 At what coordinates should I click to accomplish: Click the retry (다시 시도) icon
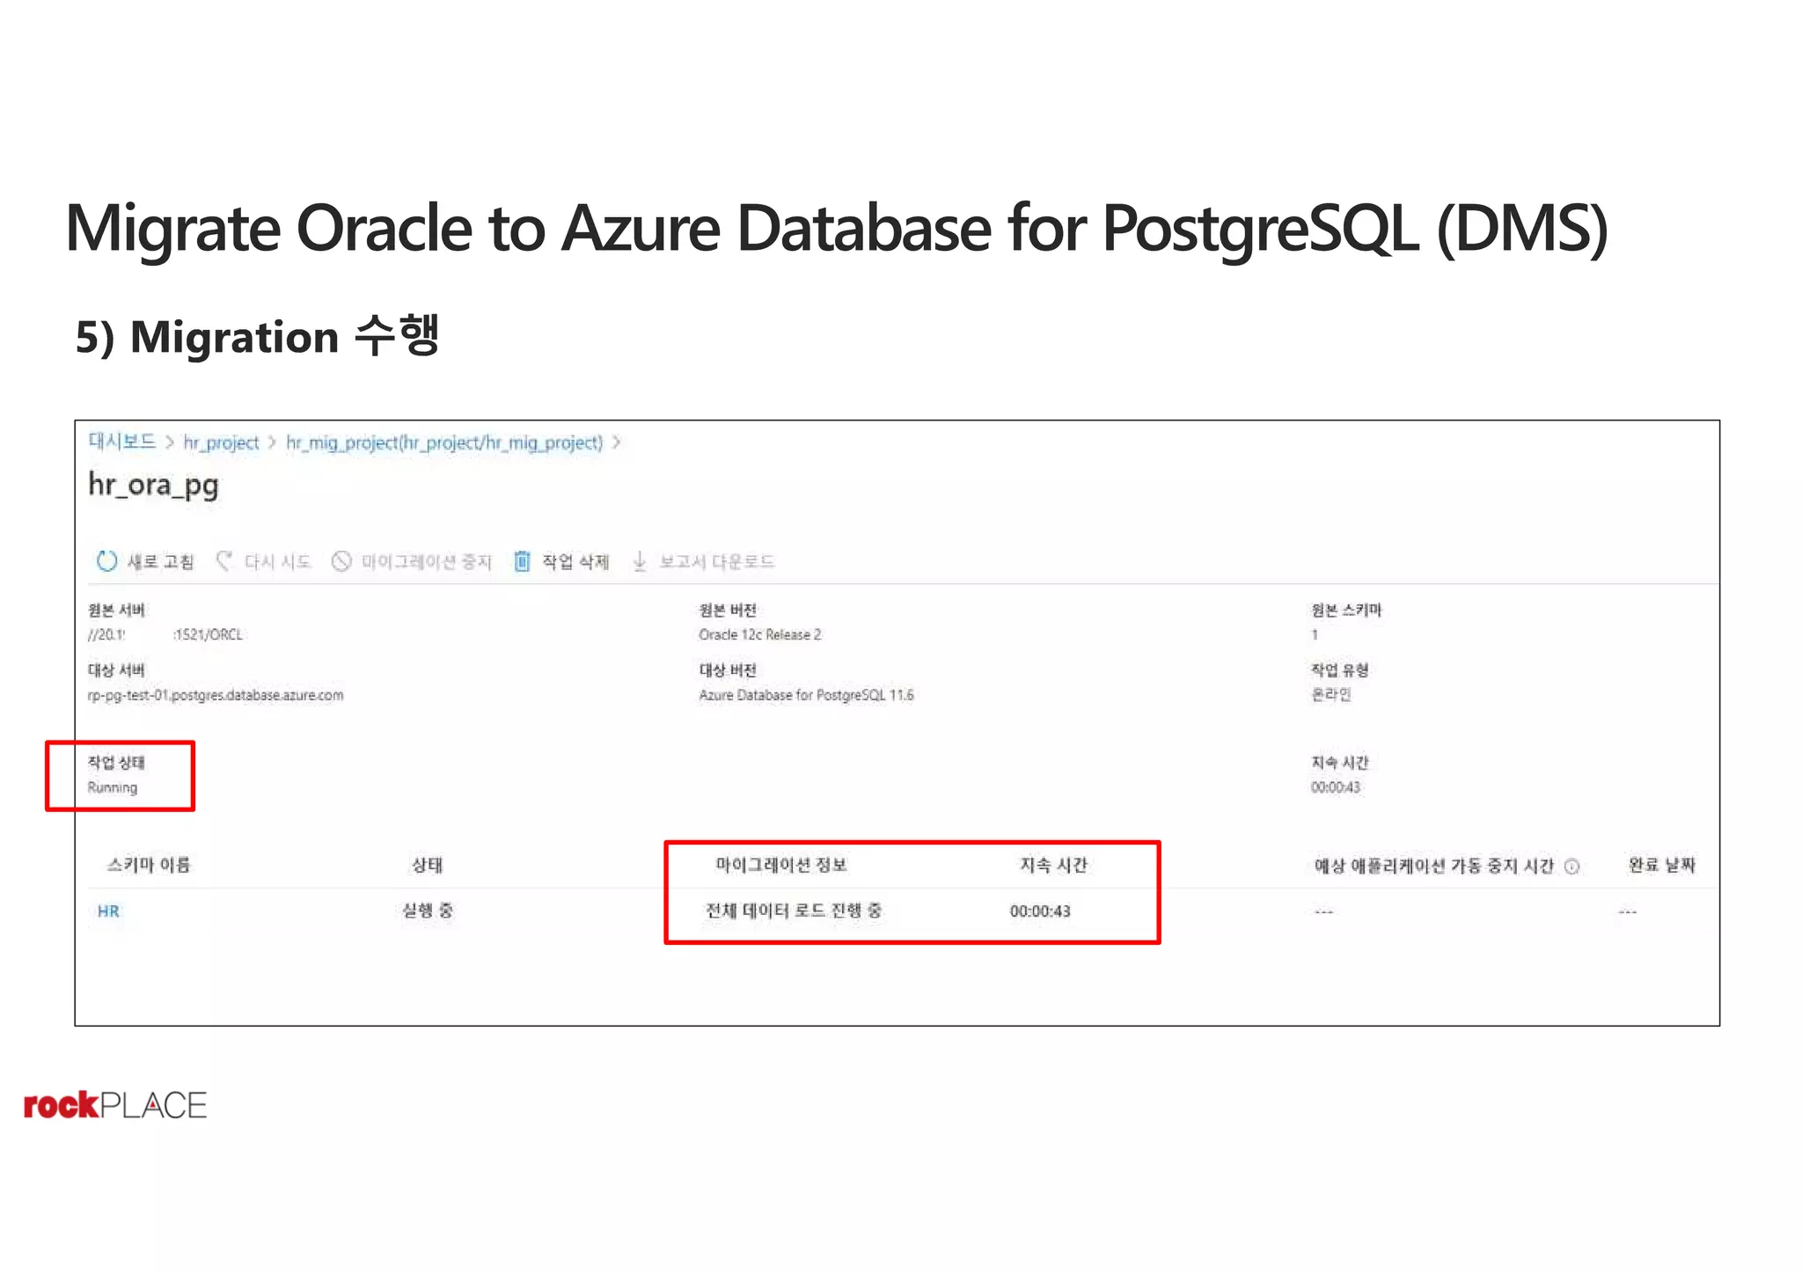(224, 561)
